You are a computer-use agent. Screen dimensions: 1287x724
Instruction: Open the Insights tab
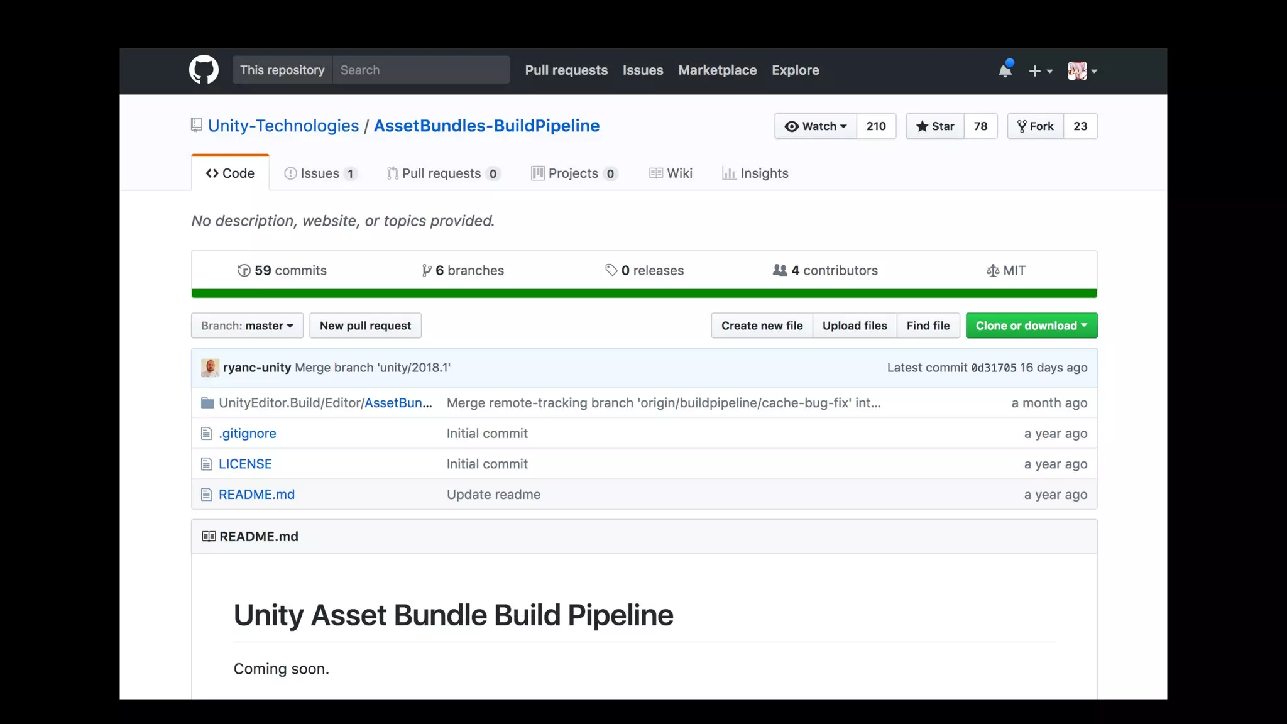click(755, 173)
